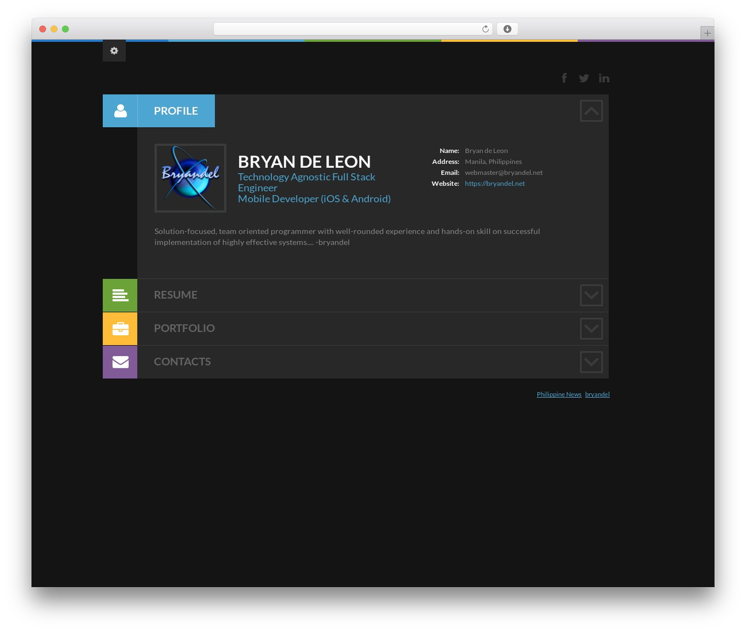Screen dimensions: 746x632
Task: Open the PORTFOLIO tab label
Action: click(x=184, y=328)
